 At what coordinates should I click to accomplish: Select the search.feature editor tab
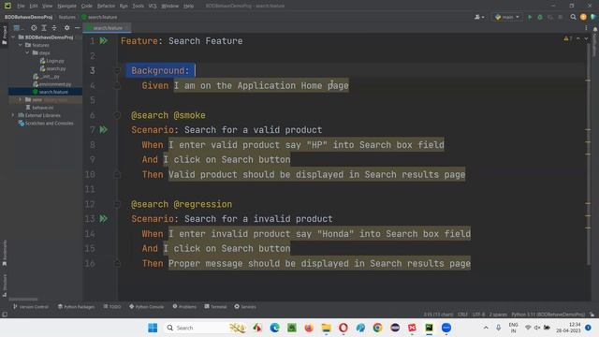click(108, 28)
